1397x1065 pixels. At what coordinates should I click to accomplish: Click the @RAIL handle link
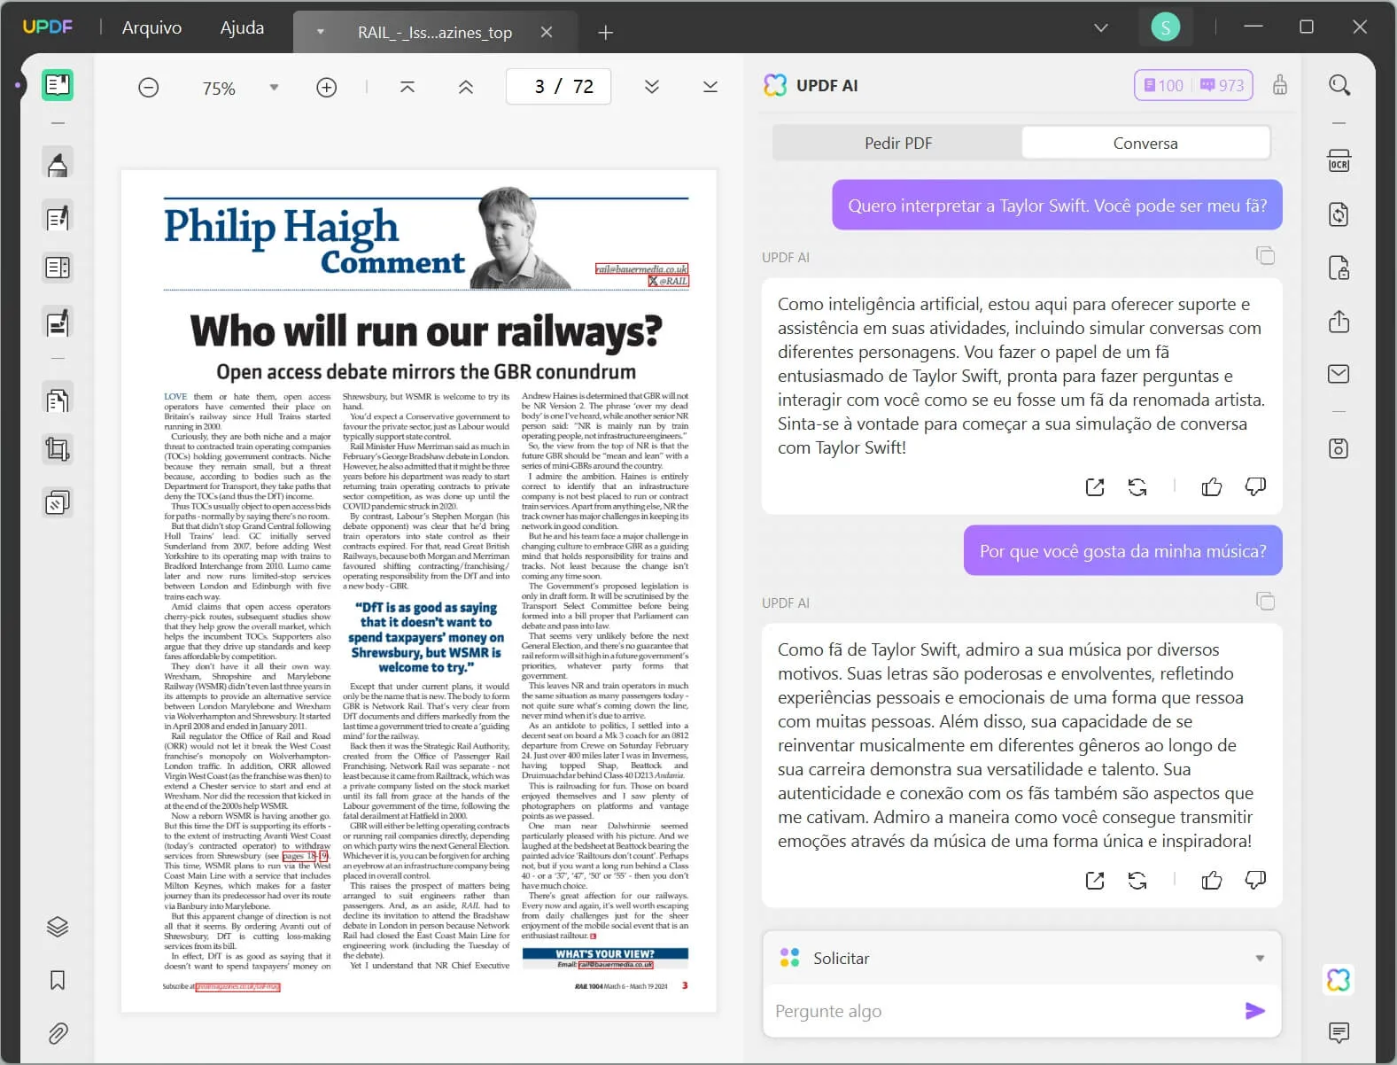(668, 281)
